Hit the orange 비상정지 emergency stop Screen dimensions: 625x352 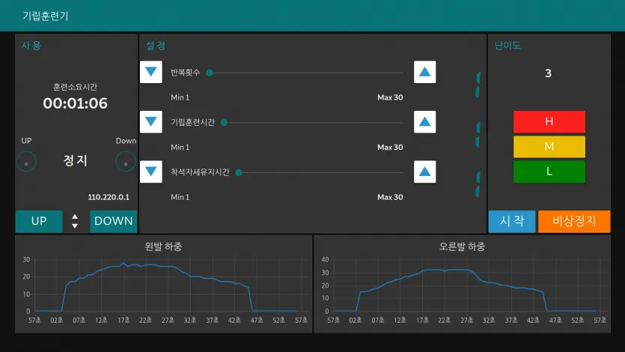574,221
